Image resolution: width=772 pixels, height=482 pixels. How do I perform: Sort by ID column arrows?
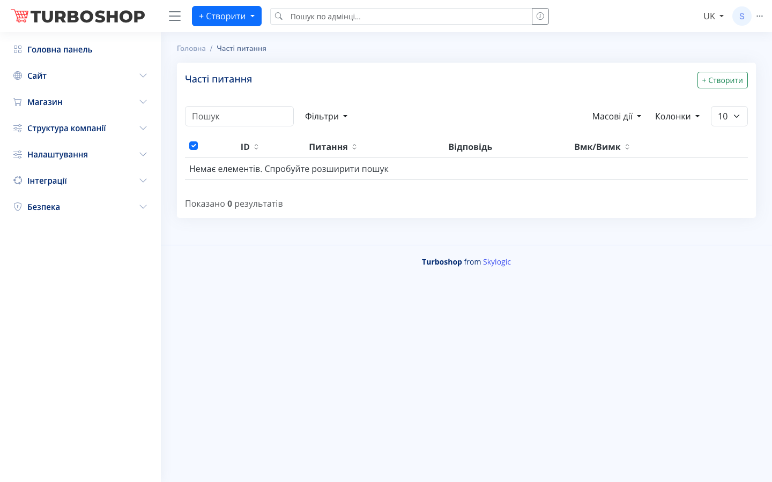point(256,147)
